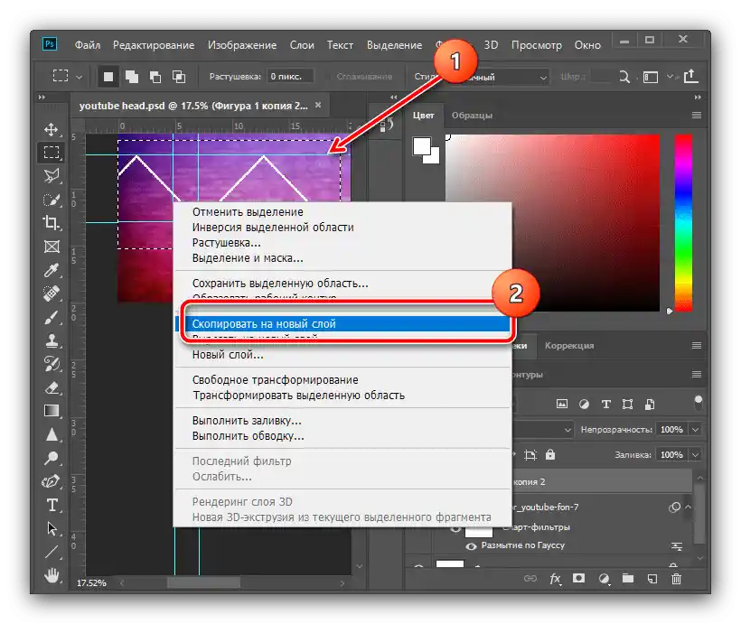Screen dimensions: 741x624
Task: Select the Crop tool
Action: pos(52,222)
